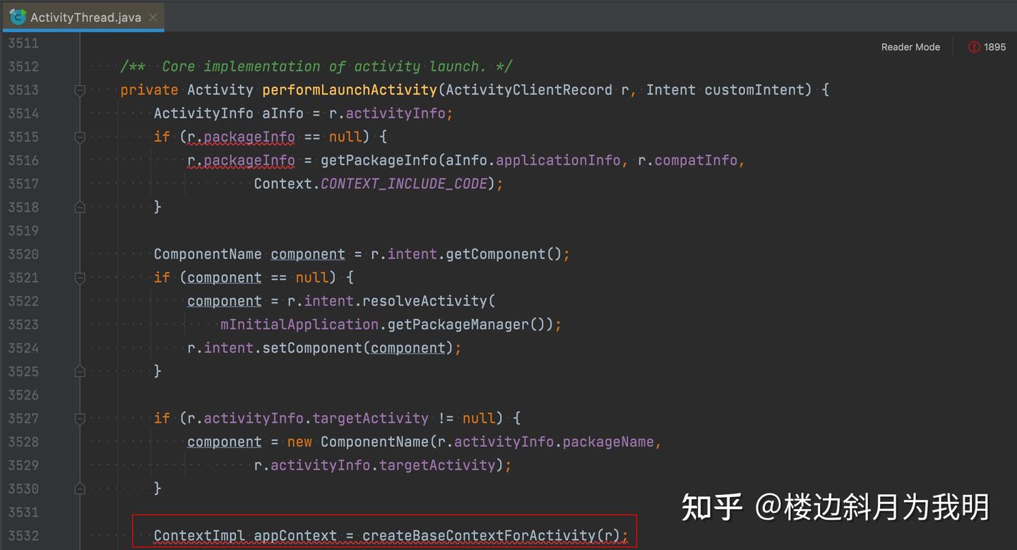The image size is (1017, 550).
Task: Collapse the performLaunchActivity method at line 3513
Action: [80, 90]
